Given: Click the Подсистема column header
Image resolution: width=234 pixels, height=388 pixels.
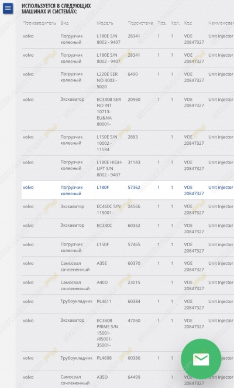Looking at the screenshot, I should coord(140,23).
